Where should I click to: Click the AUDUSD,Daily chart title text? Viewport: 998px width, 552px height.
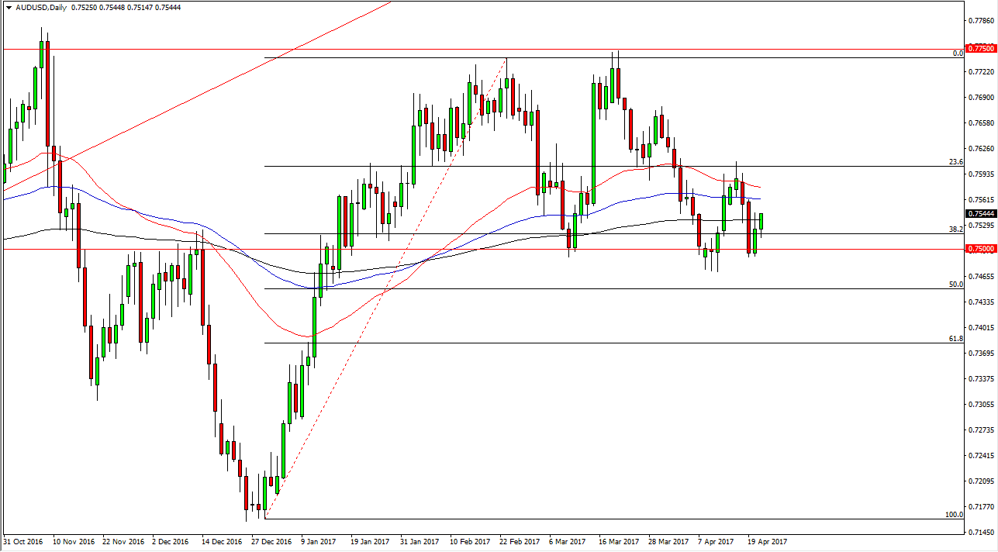43,7
